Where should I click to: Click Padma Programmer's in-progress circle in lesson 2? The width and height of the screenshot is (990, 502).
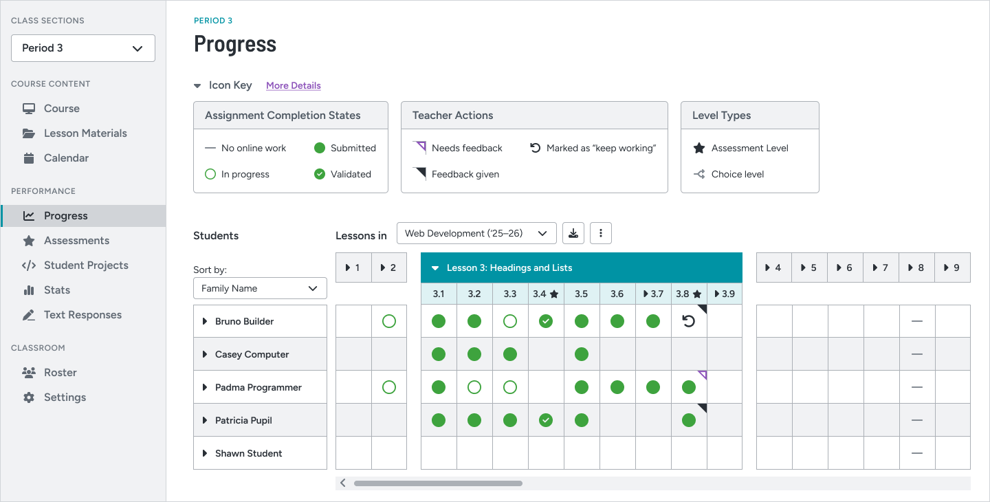point(389,387)
